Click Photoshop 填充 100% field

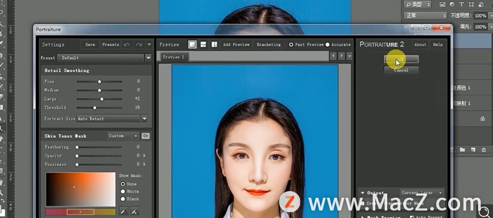(480, 27)
